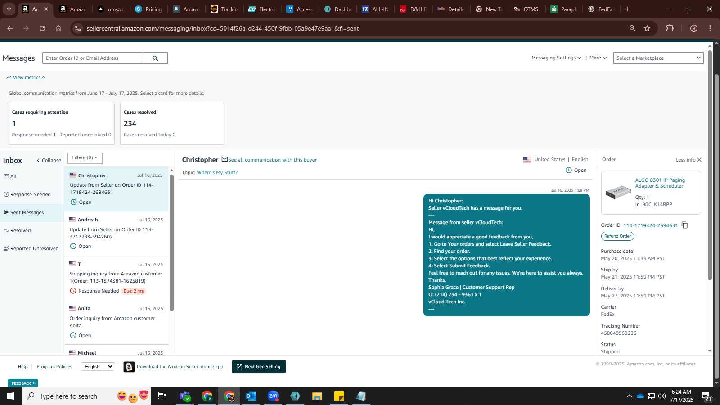This screenshot has width=720, height=405.
Task: Open the Filters (0) dropdown
Action: (85, 158)
